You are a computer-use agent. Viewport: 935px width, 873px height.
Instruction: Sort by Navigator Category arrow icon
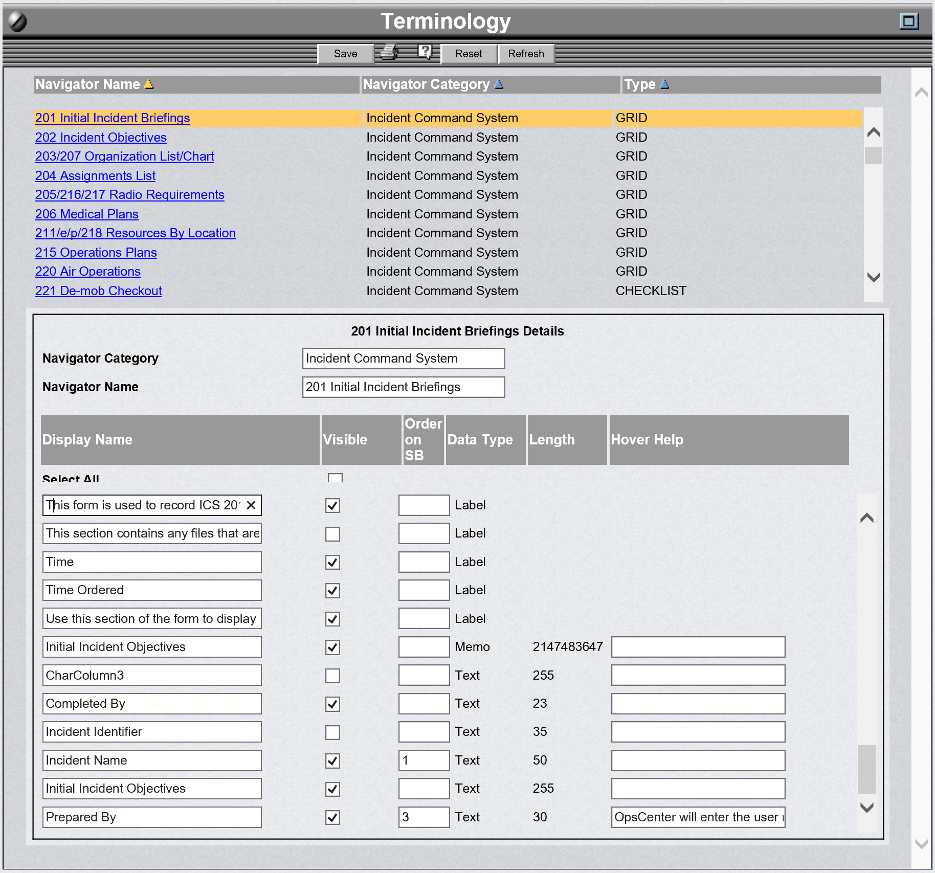pos(499,84)
